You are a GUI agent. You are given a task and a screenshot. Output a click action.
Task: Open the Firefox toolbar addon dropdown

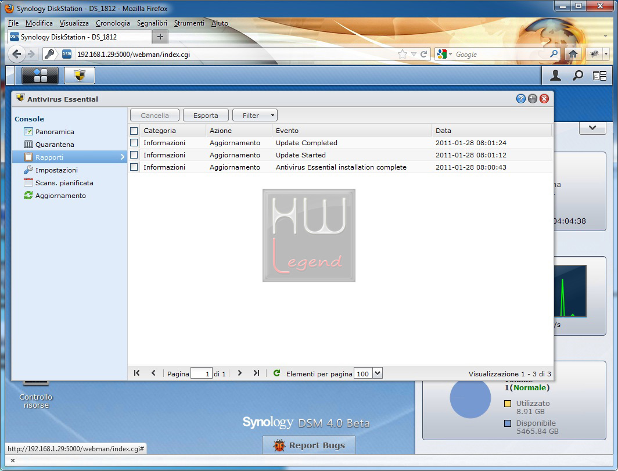[x=606, y=54]
